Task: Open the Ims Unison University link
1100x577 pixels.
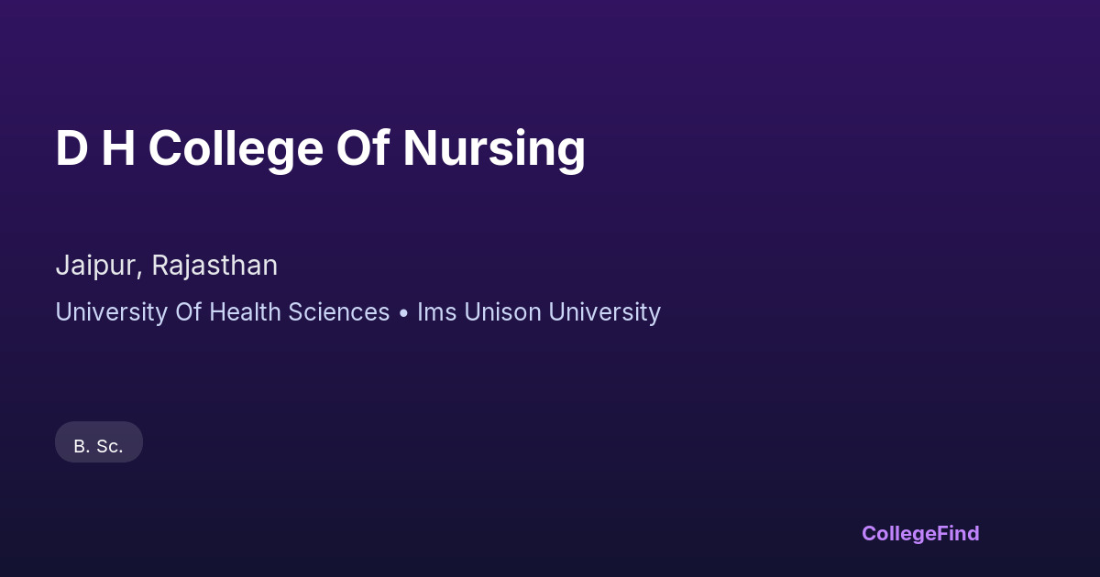Action: pos(539,312)
